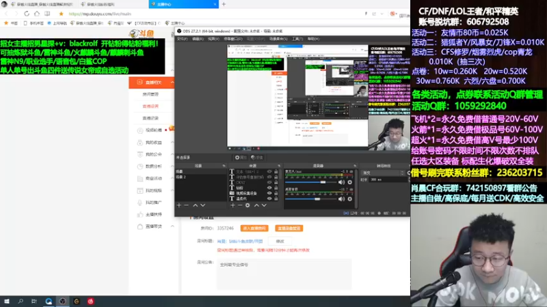The height and width of the screenshot is (307, 547).
Task: Remove the selected source with the minus icon
Action: [x=240, y=205]
